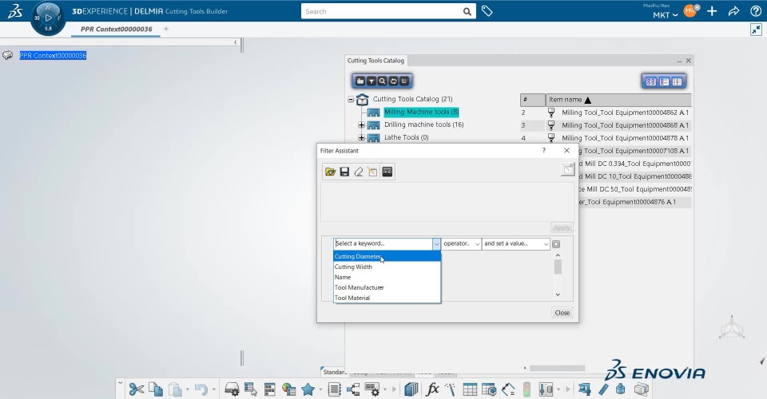Screen dimensions: 767x399
Task: Expand Lathe Tools node
Action: click(x=361, y=138)
